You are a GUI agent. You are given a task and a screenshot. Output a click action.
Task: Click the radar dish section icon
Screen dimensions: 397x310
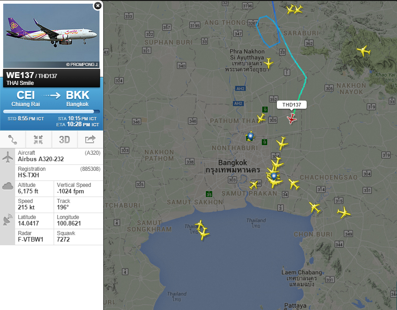tap(8, 220)
